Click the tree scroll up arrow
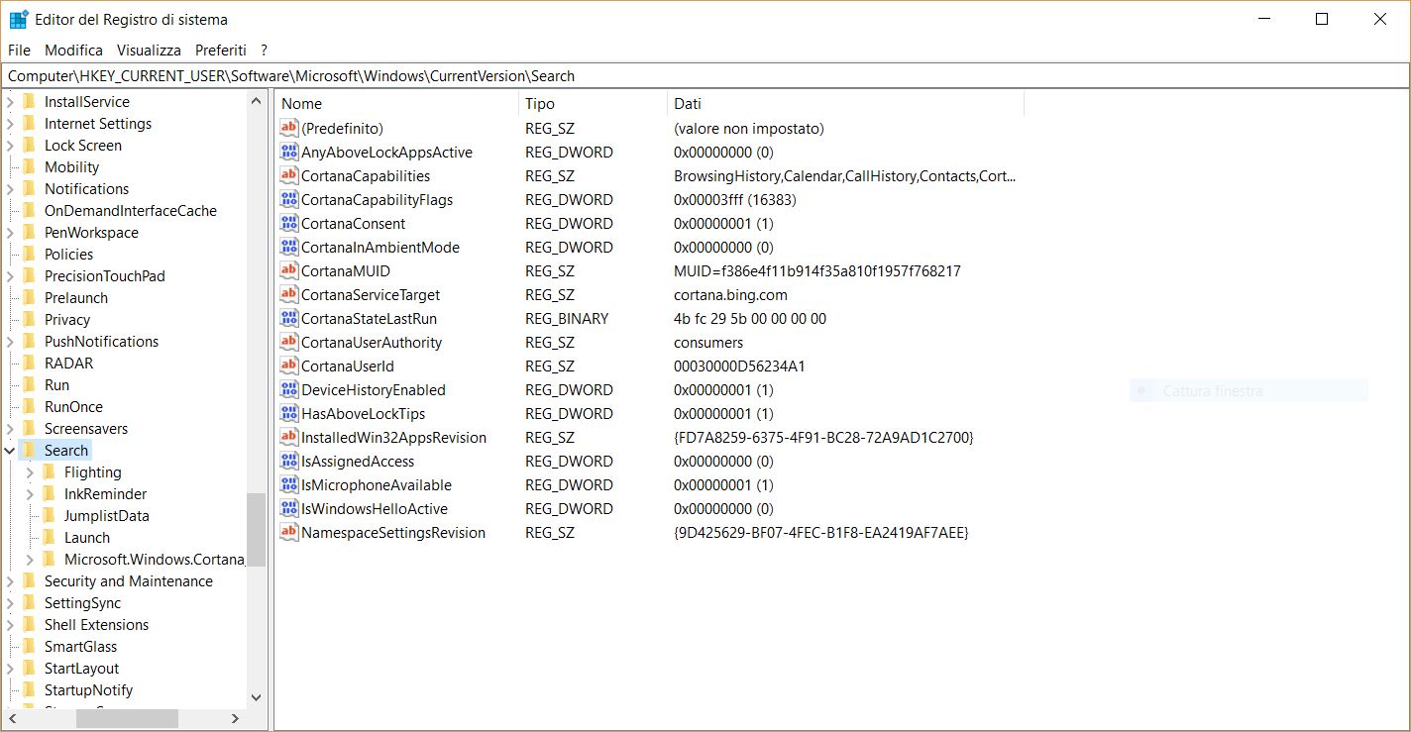 click(x=257, y=101)
